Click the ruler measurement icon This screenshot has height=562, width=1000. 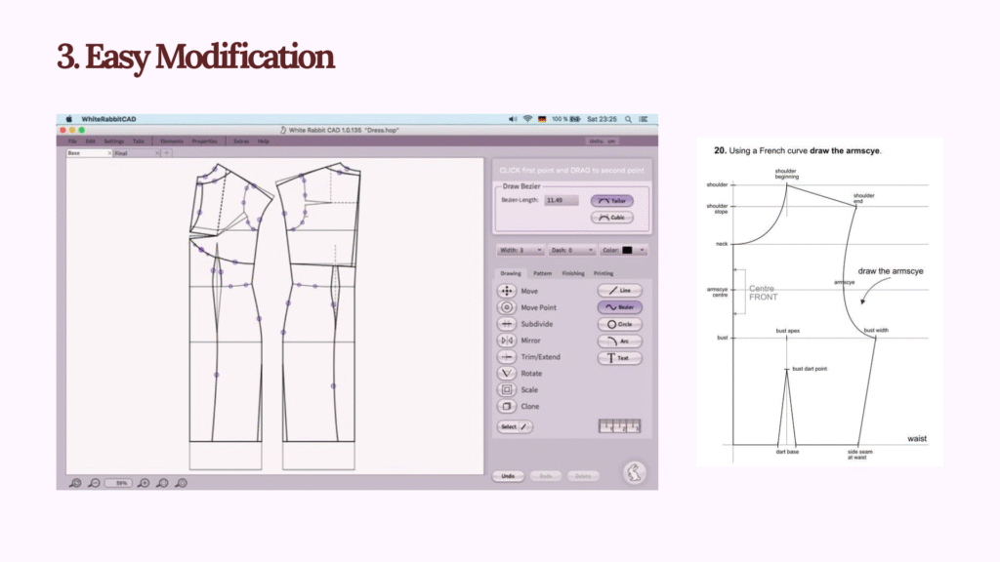pyautogui.click(x=619, y=426)
